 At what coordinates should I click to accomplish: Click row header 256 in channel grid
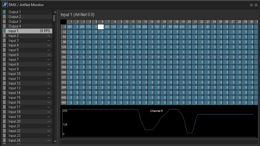[x=64, y=67]
